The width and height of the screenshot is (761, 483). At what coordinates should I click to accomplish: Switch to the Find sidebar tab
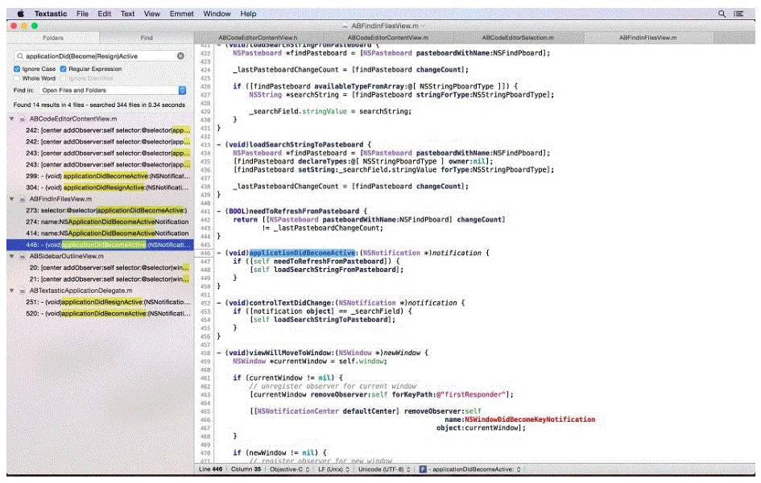(147, 37)
